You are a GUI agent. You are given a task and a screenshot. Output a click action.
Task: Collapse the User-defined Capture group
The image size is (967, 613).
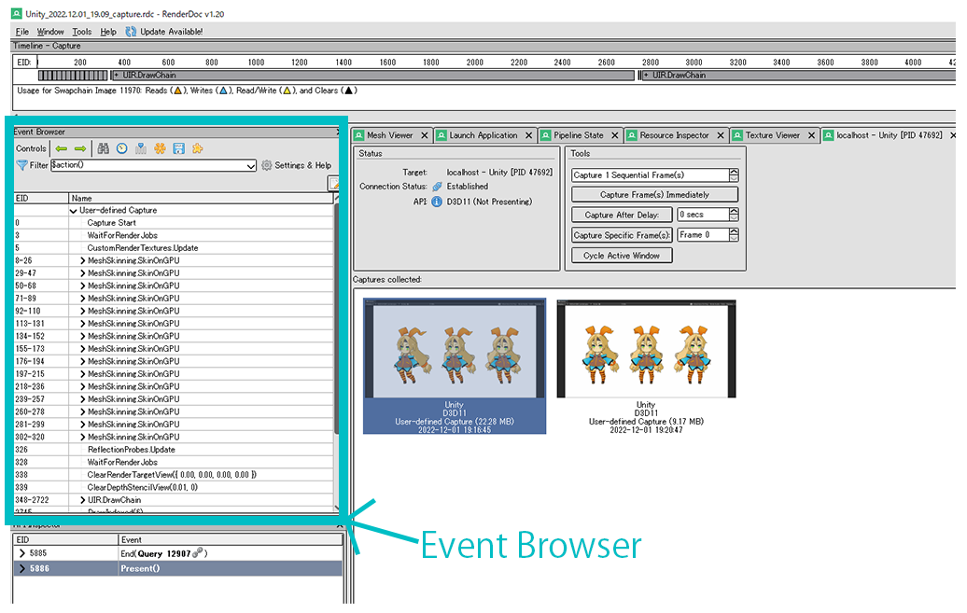72,209
